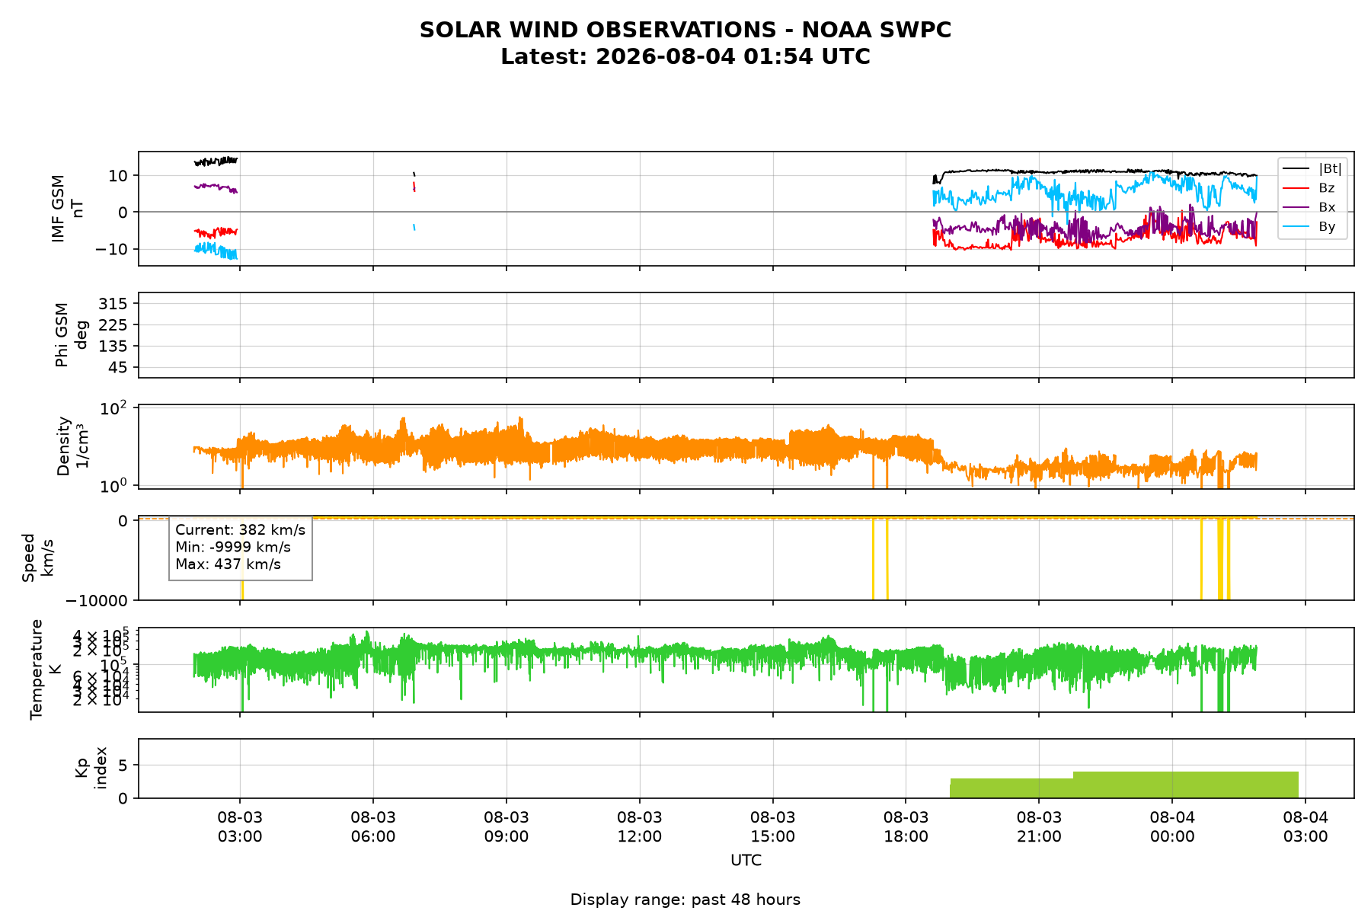Click the tall green Kp index bar
The height and width of the screenshot is (914, 1371).
coord(1186,785)
